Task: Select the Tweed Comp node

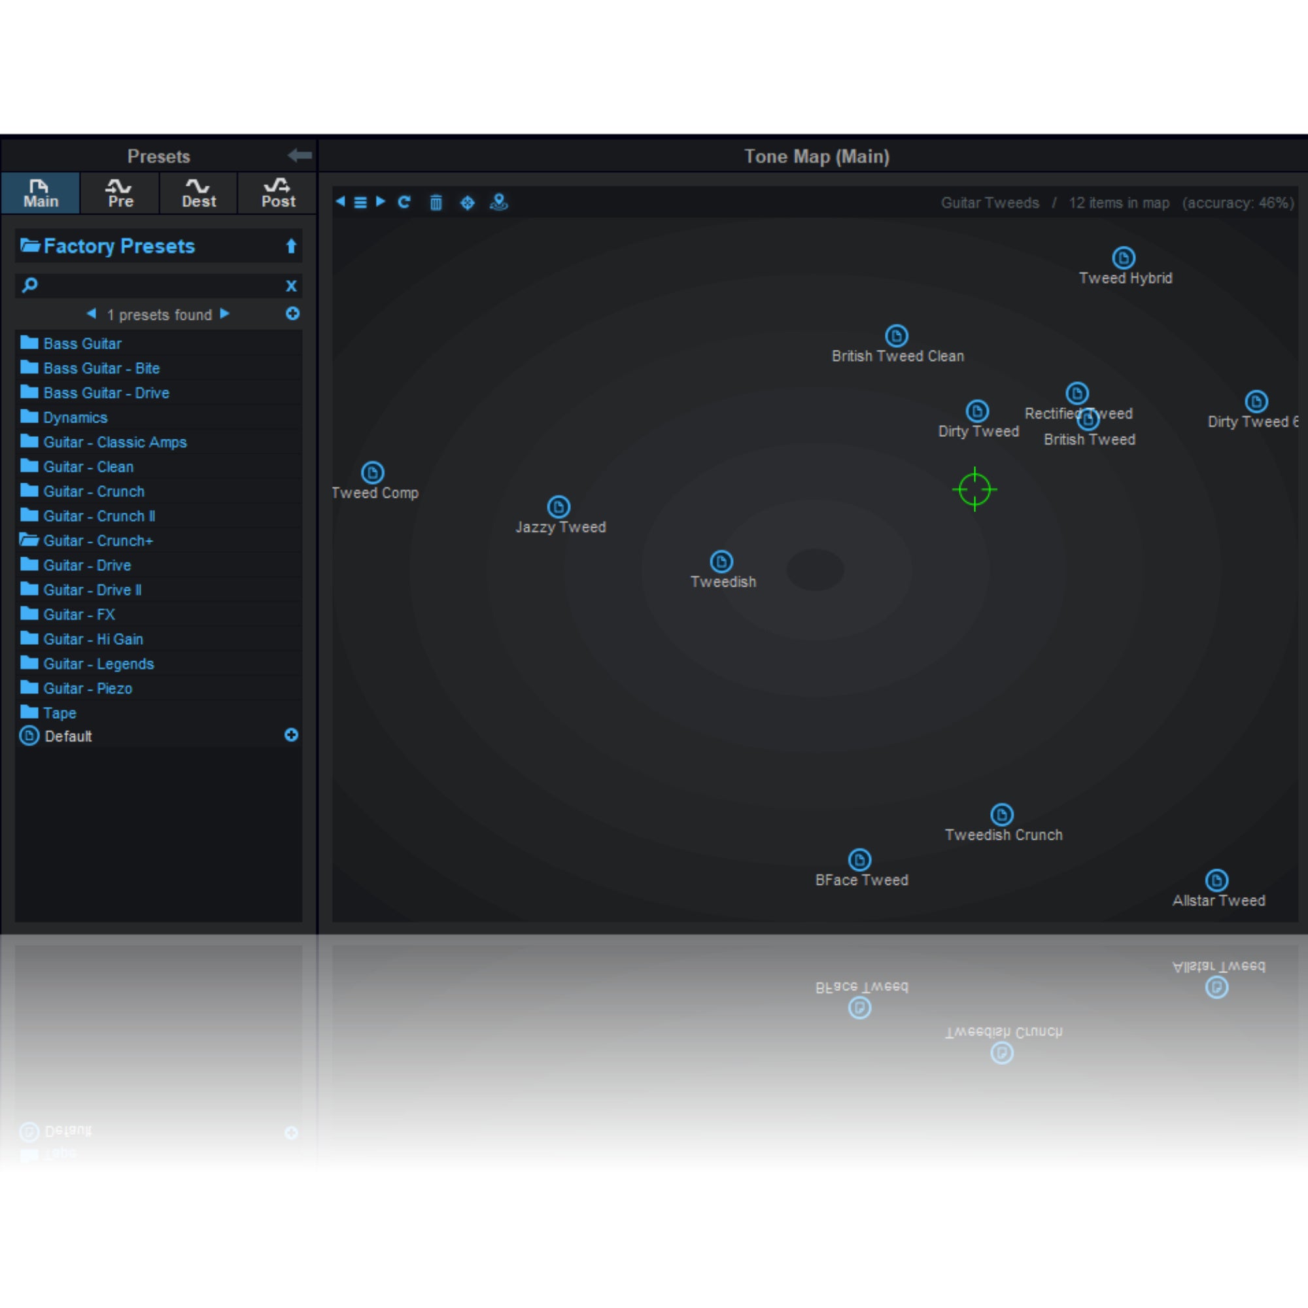Action: (372, 473)
